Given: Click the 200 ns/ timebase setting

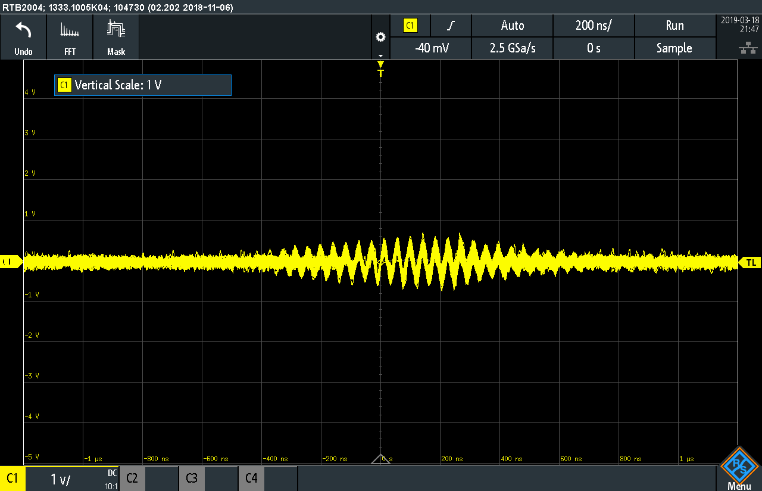Looking at the screenshot, I should pos(594,26).
